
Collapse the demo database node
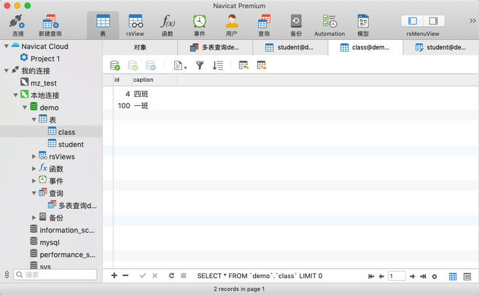(25, 107)
